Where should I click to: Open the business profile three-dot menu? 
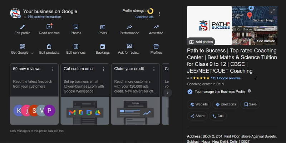(159, 14)
